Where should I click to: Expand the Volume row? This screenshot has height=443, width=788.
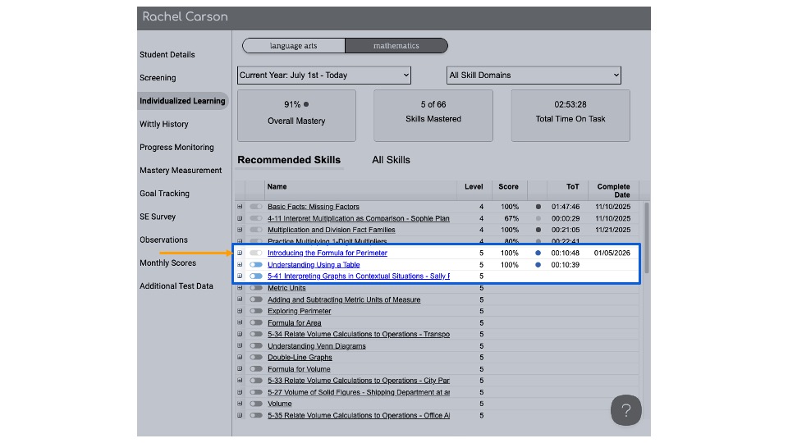[x=240, y=404]
